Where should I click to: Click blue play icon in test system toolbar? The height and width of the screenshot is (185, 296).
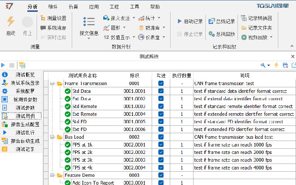click(x=3, y=65)
